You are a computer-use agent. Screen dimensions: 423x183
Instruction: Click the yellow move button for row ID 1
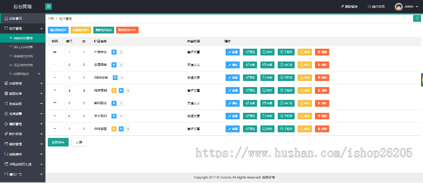coord(305,52)
